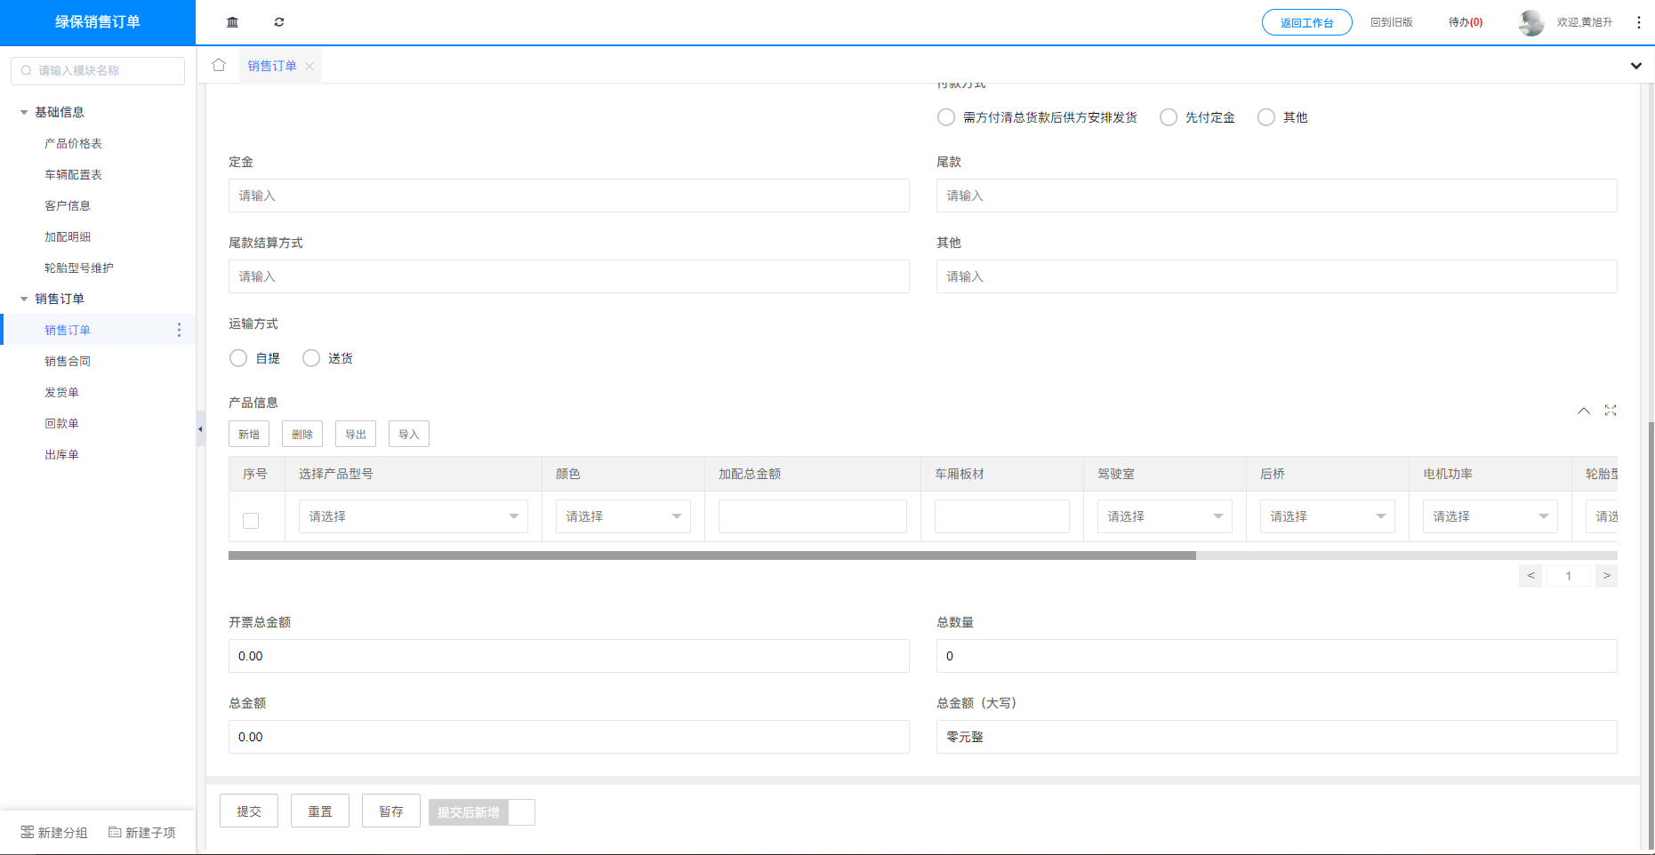Screen dimensions: 1655x855
Task: Click the 新建分组 icon at bottom left
Action: click(28, 832)
